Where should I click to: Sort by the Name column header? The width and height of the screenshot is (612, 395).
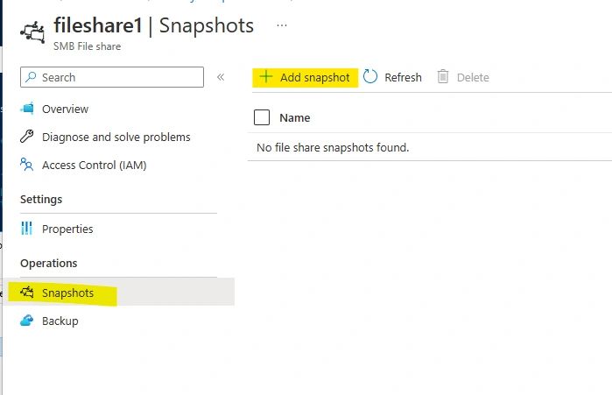click(x=295, y=117)
